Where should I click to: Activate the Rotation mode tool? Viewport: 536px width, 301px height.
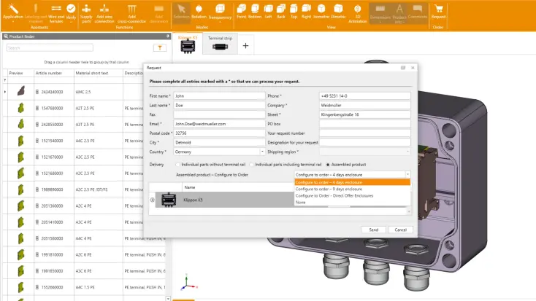pos(199,10)
